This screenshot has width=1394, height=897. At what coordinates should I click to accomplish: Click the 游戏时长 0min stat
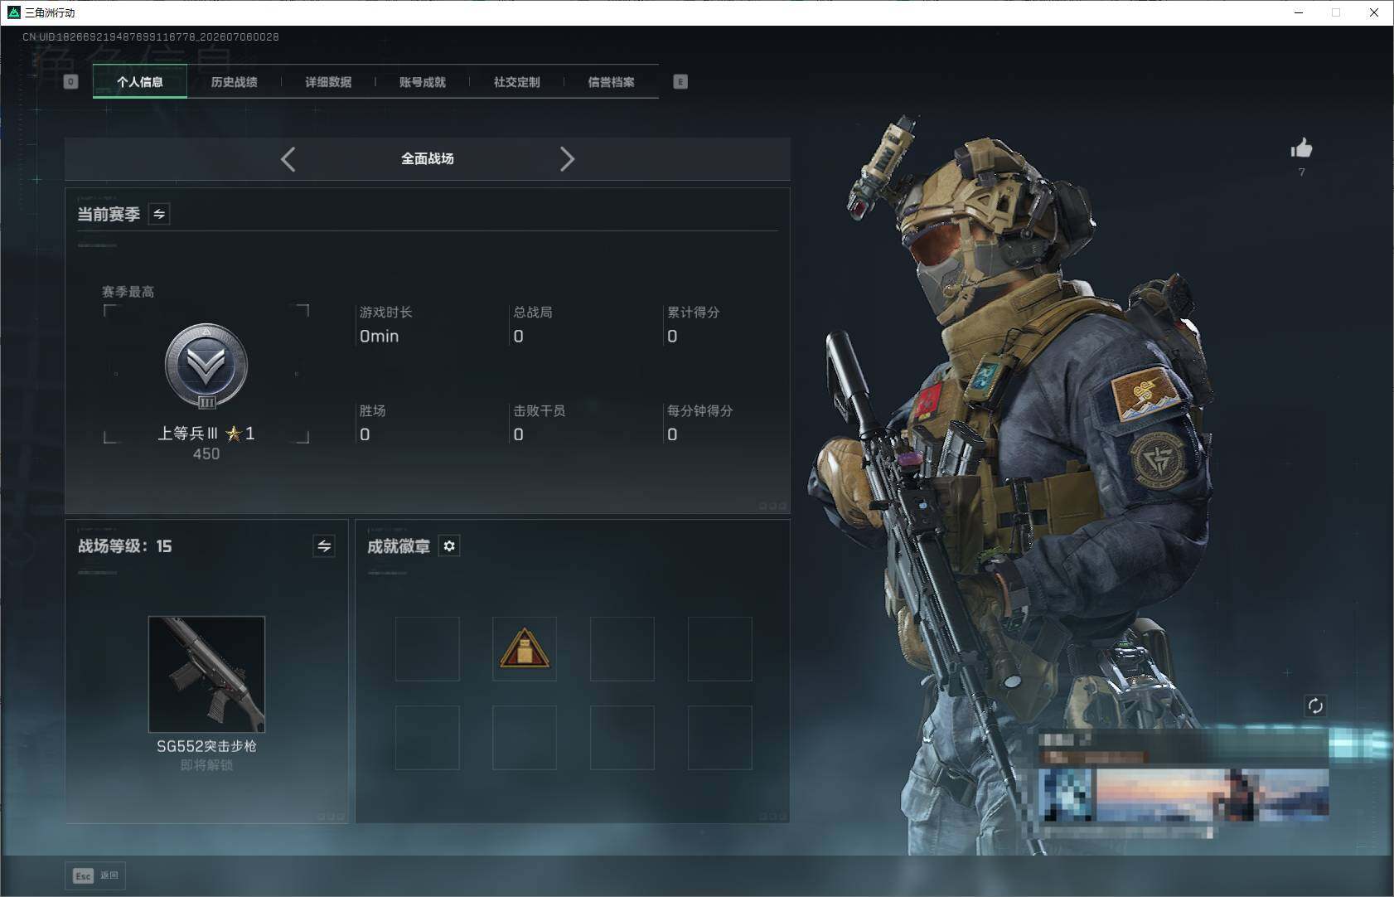pos(385,324)
